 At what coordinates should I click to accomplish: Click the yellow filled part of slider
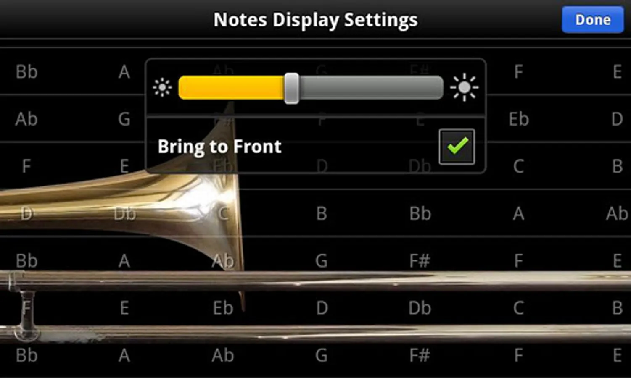[x=231, y=88]
